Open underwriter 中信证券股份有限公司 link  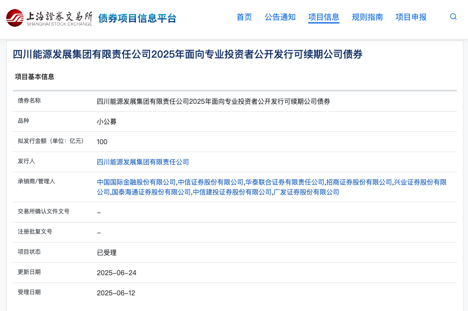(x=211, y=182)
